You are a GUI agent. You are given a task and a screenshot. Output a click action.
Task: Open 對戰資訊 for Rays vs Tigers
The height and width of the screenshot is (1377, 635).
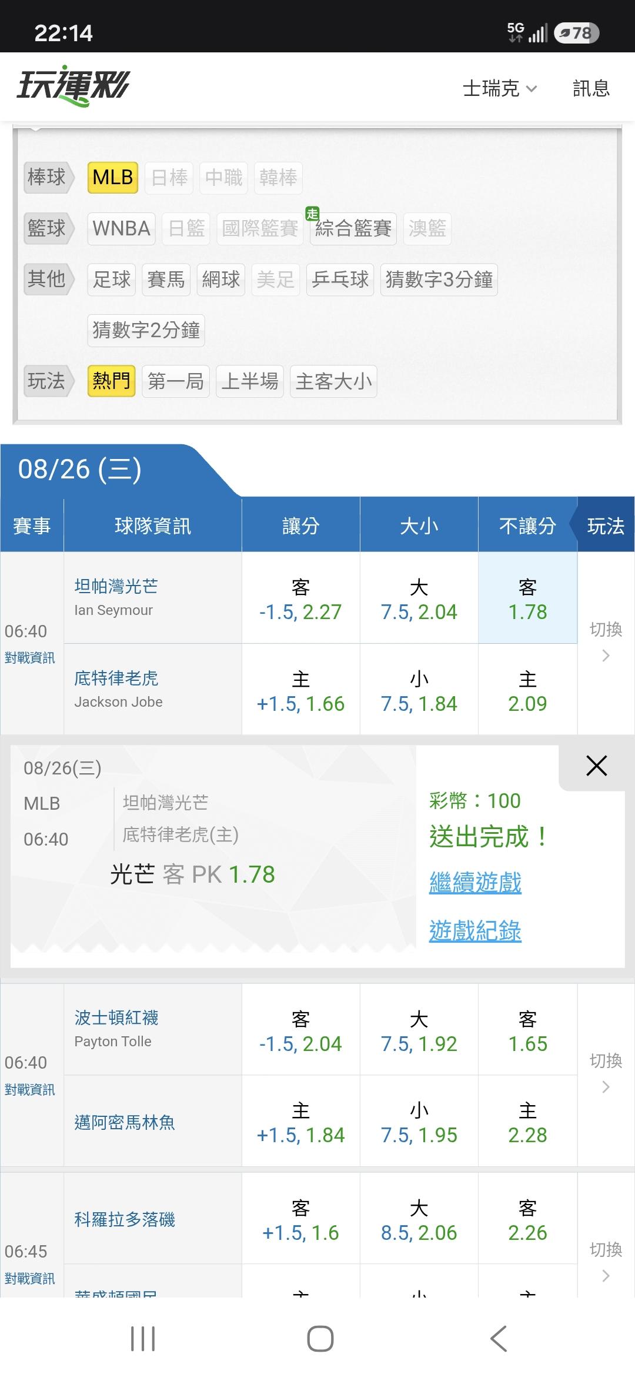tap(30, 658)
